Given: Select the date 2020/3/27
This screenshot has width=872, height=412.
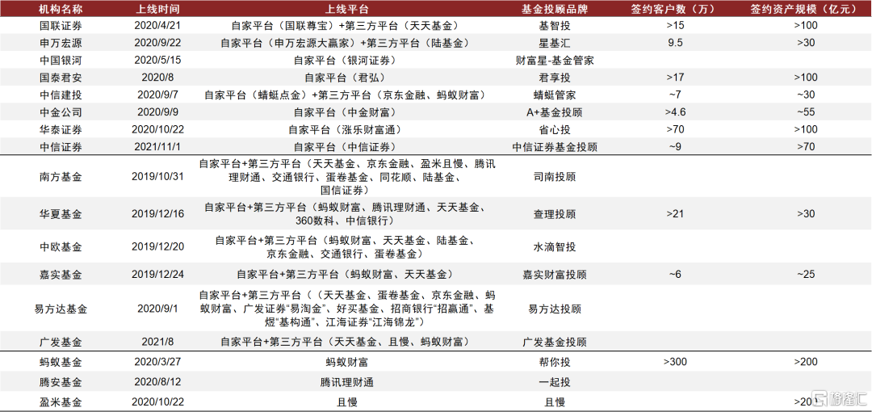Looking at the screenshot, I should (x=158, y=362).
